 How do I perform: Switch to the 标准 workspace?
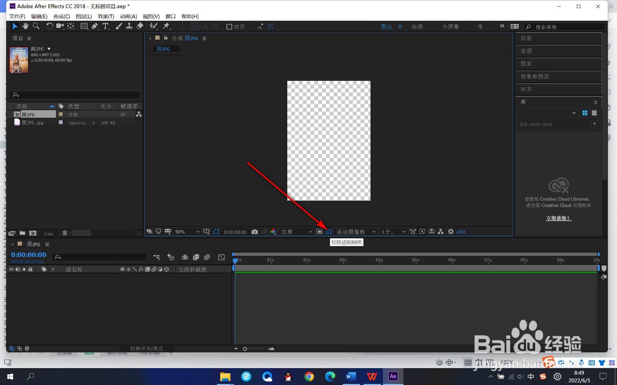pyautogui.click(x=417, y=27)
